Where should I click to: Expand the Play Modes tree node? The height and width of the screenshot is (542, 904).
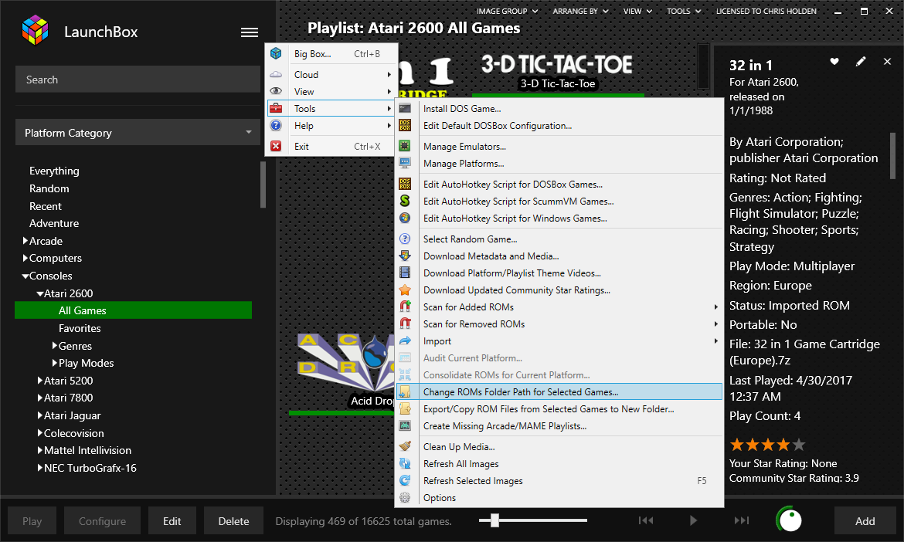[x=55, y=363]
